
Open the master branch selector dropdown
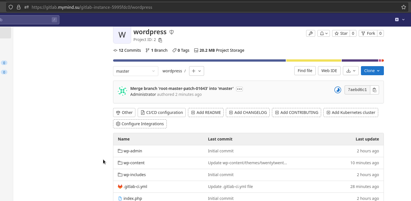(x=136, y=71)
